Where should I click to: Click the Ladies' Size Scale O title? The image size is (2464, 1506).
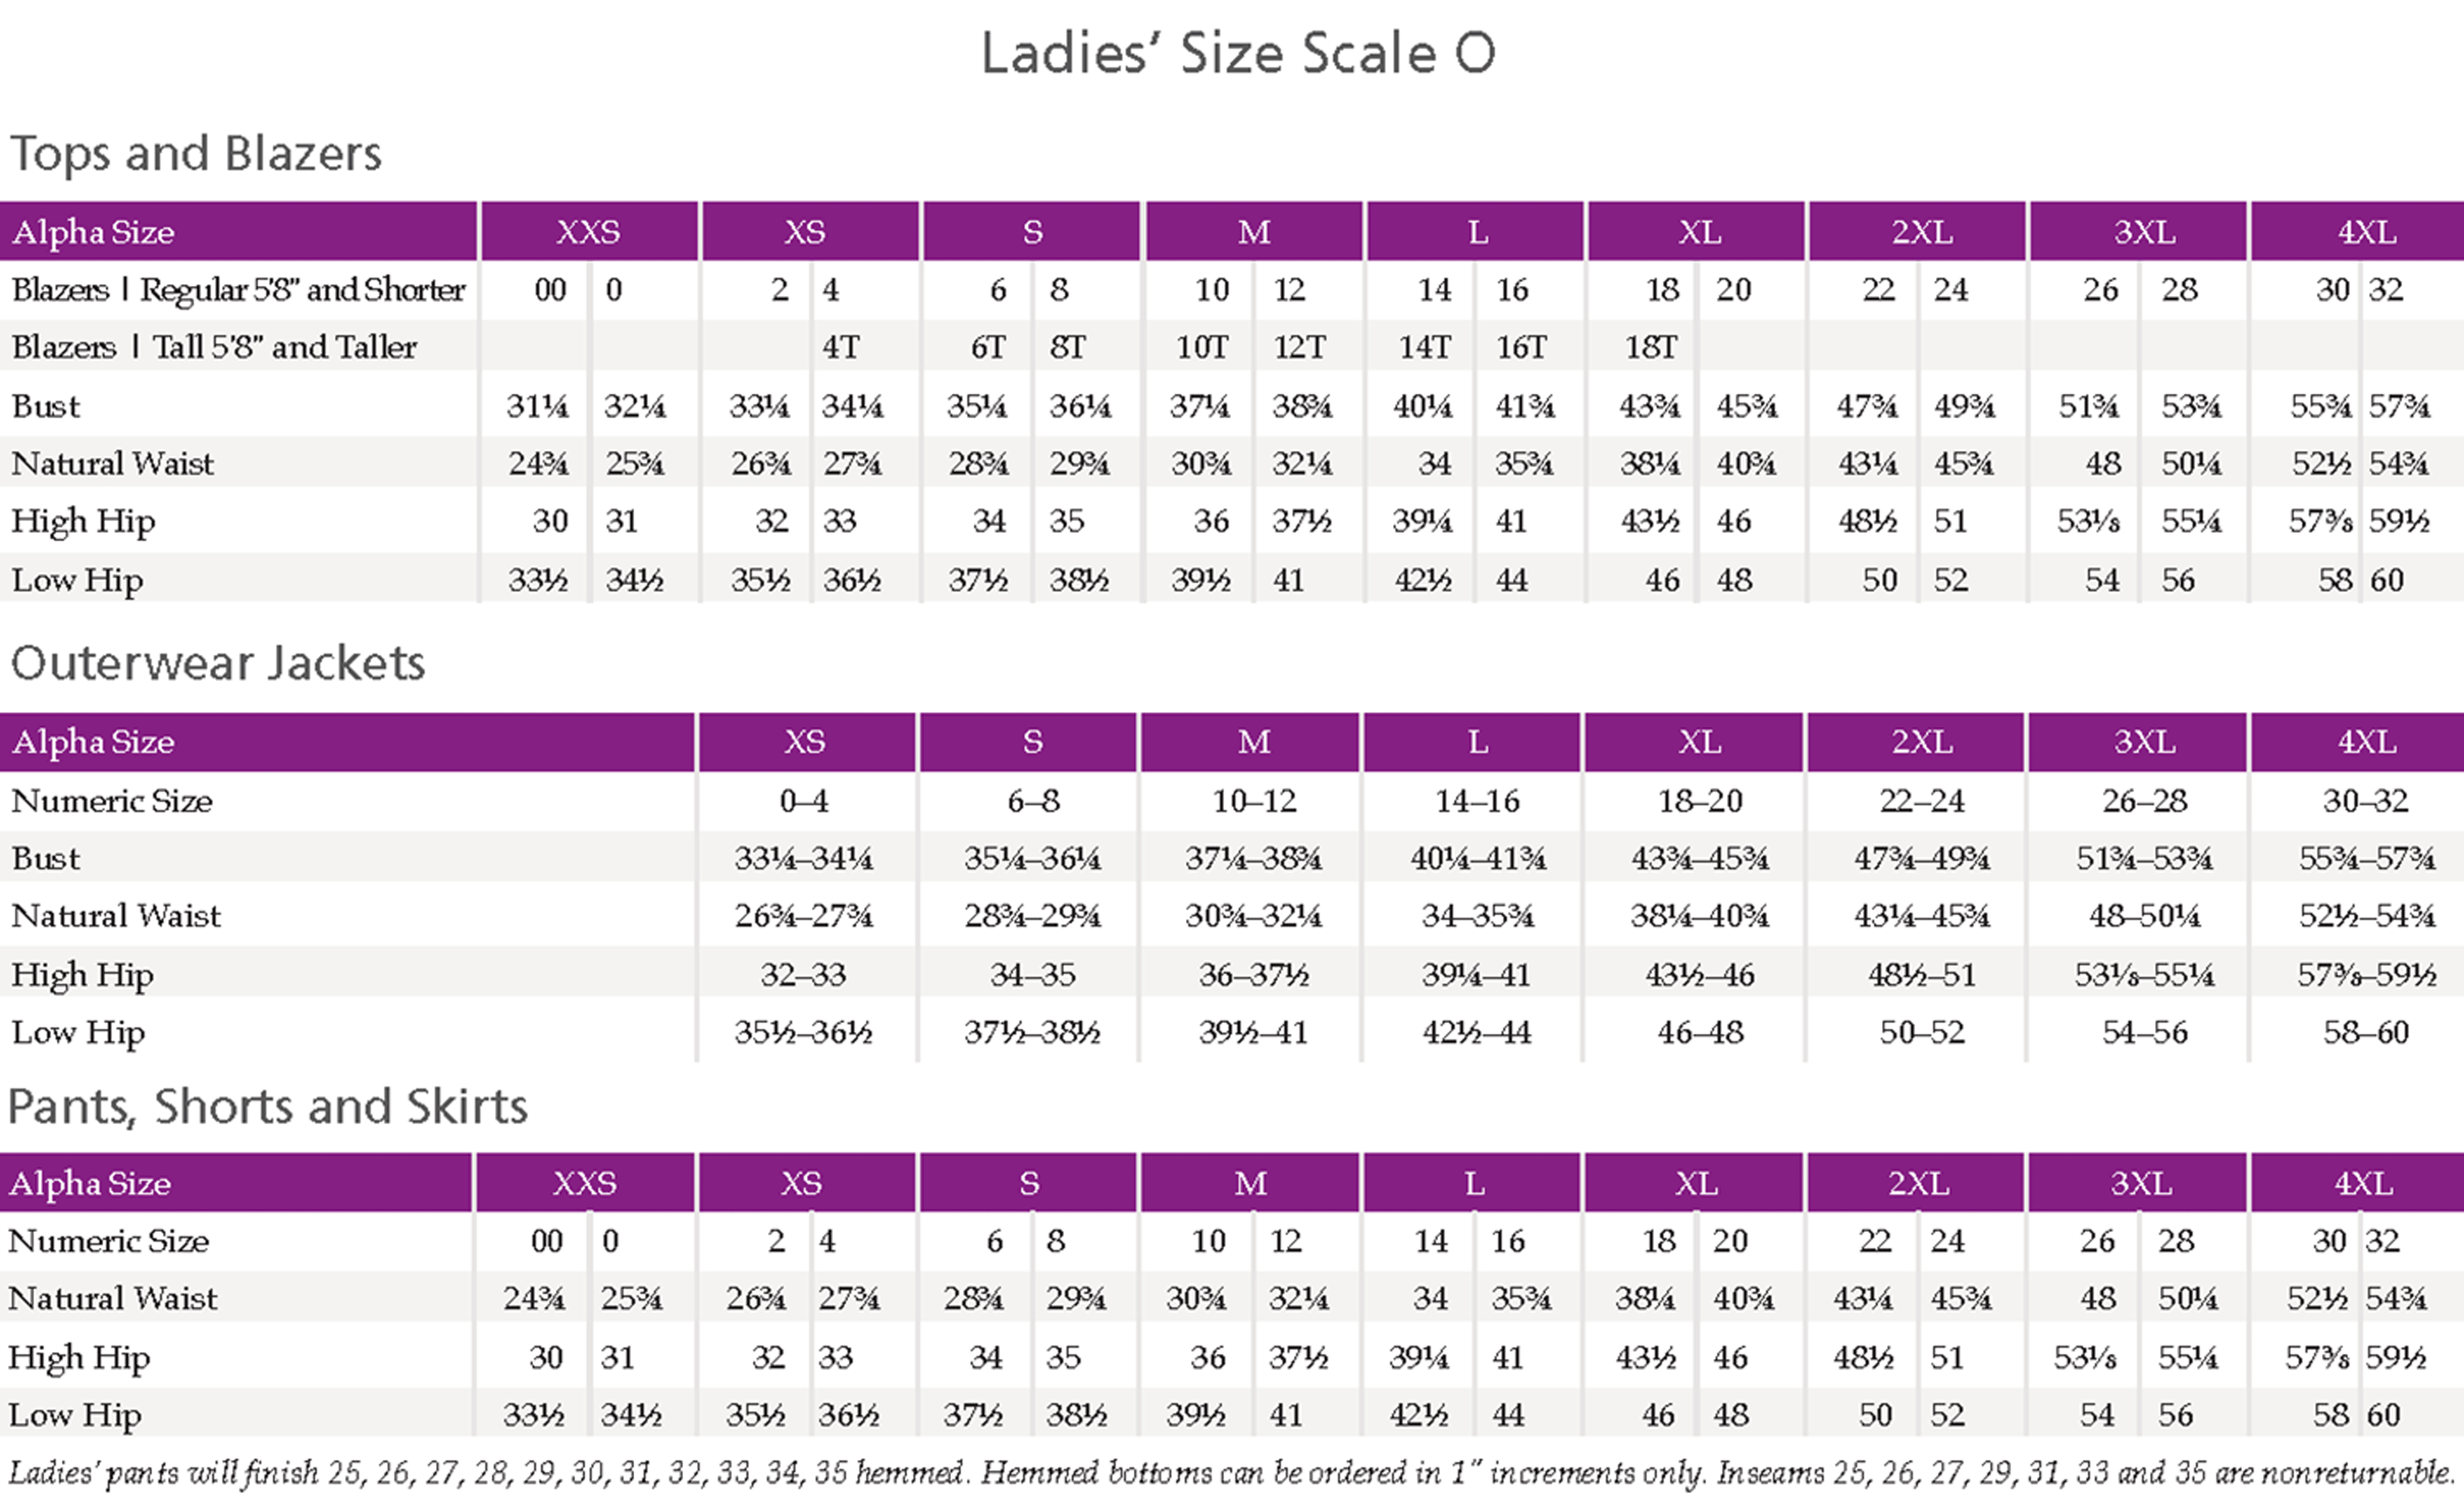pyautogui.click(x=1237, y=53)
